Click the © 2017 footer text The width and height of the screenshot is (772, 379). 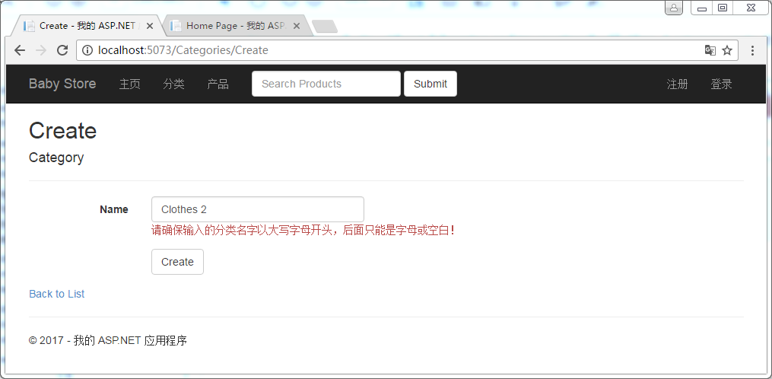[108, 340]
